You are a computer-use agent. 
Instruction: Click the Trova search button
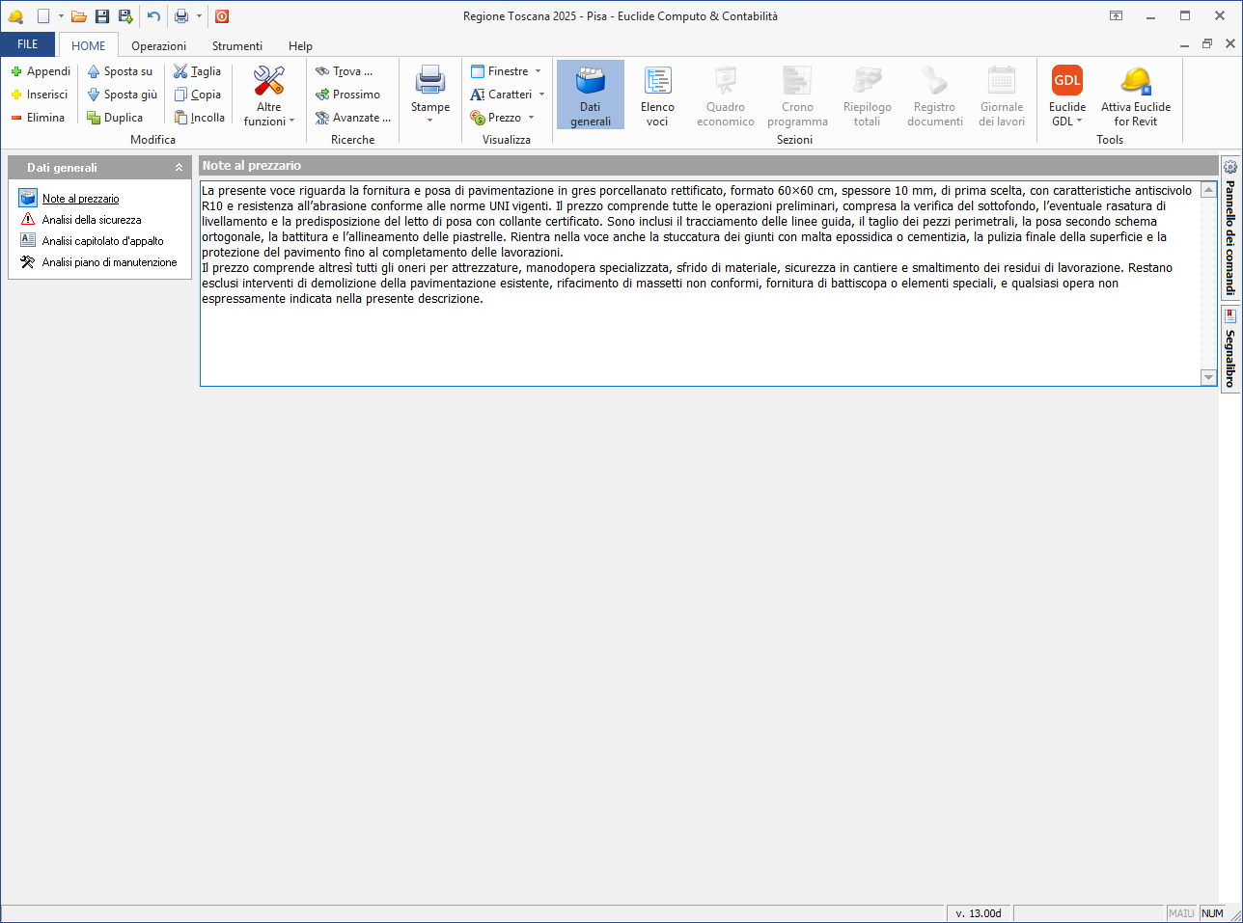click(344, 71)
